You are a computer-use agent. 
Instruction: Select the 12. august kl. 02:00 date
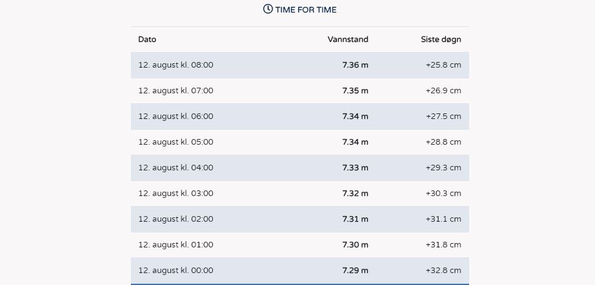click(x=176, y=219)
